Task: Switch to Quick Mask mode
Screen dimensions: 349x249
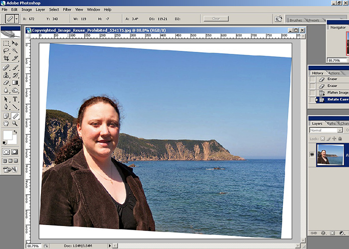Action: (x=14, y=152)
